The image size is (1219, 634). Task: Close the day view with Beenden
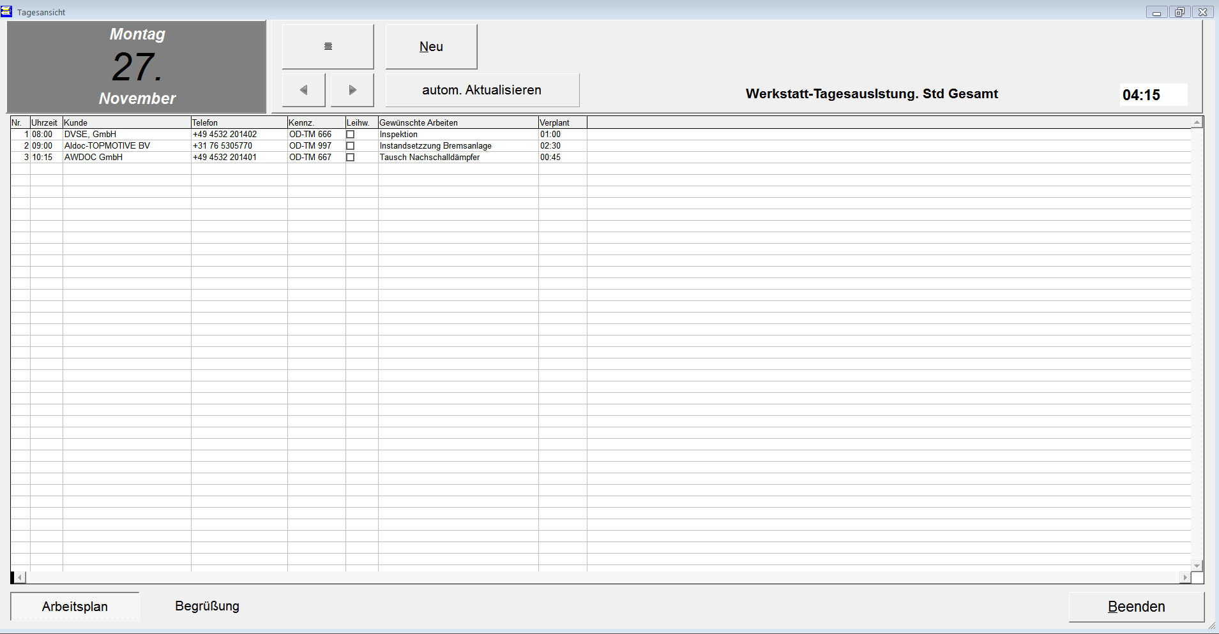(x=1137, y=607)
